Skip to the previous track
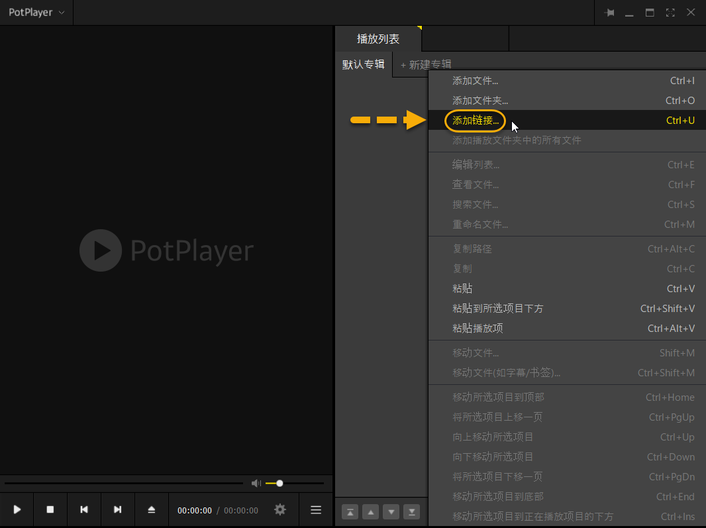Screen dimensions: 706x528 tap(83, 509)
